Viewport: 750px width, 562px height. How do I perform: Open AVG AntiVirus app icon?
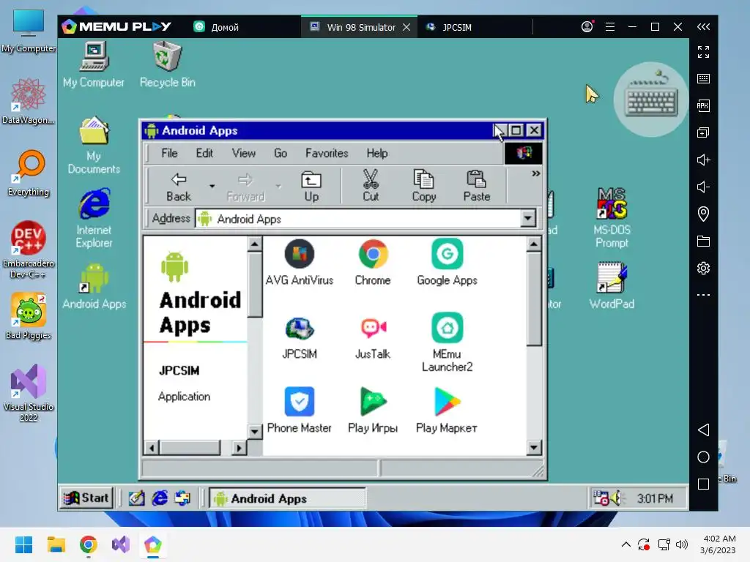(x=300, y=263)
